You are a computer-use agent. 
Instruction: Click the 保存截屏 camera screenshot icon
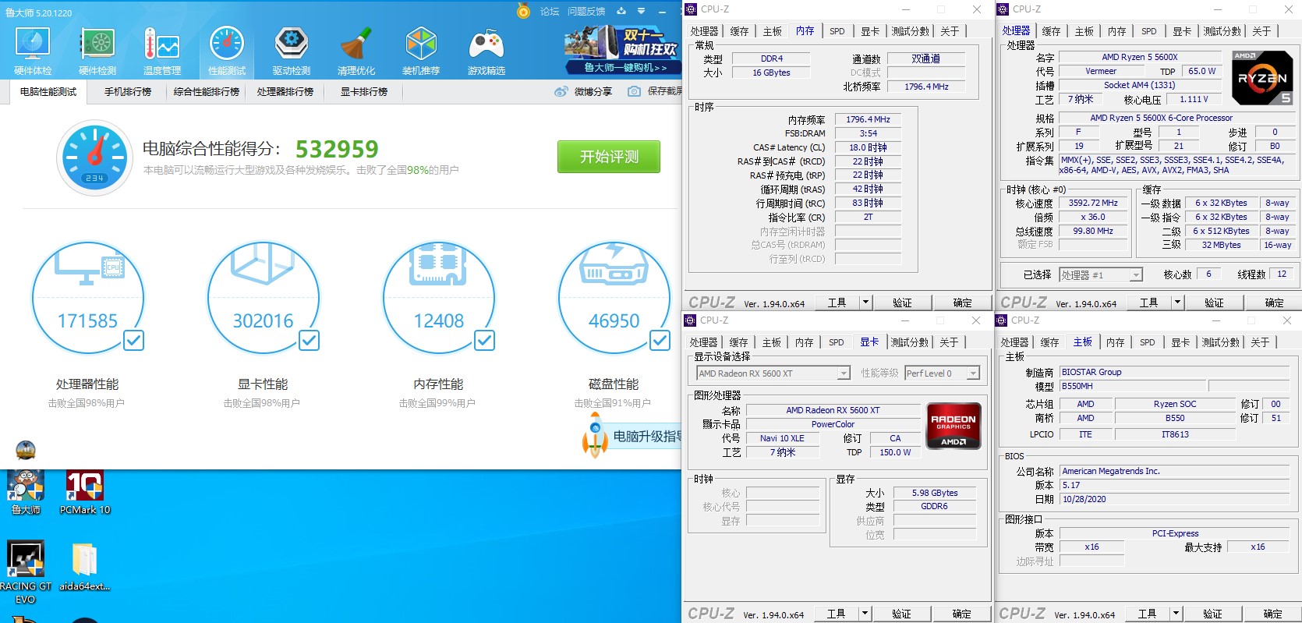coord(635,91)
